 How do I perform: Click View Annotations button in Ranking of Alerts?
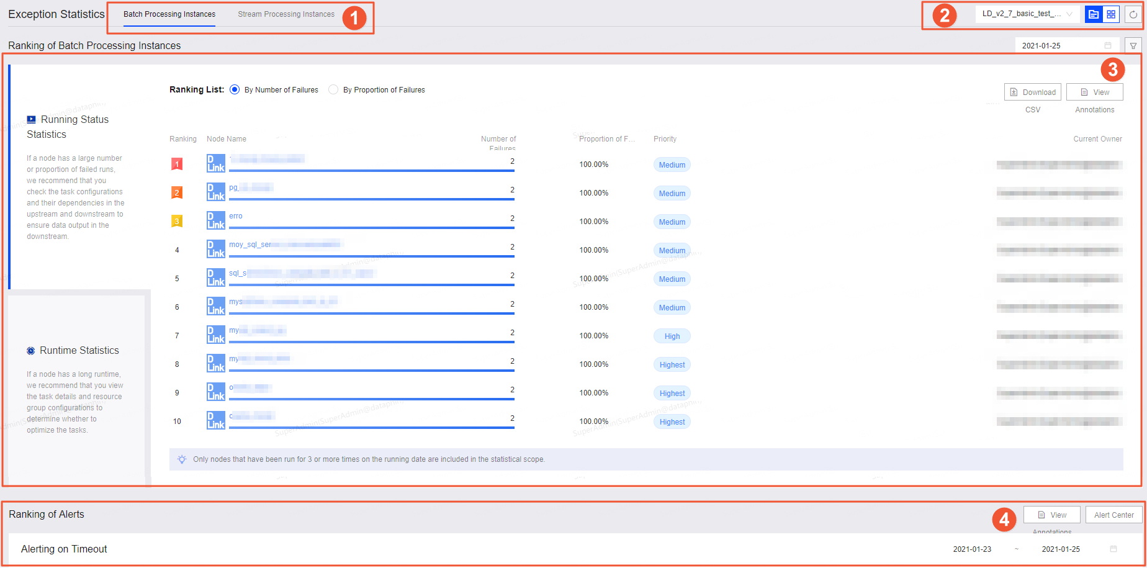[1052, 515]
